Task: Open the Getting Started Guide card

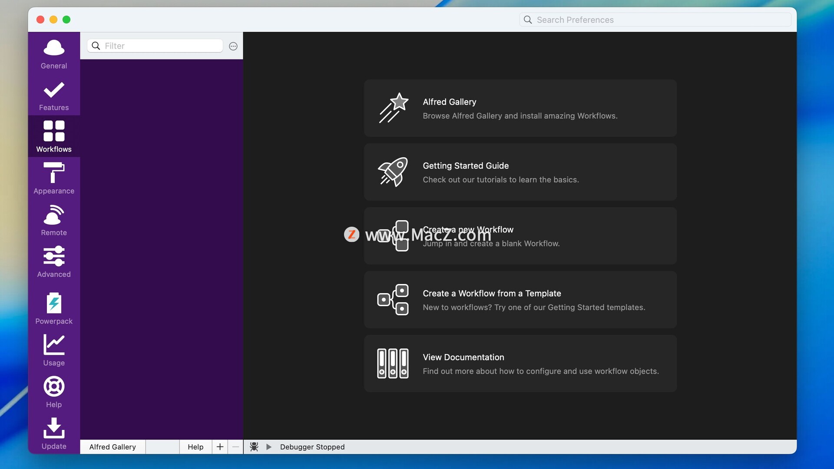Action: (x=520, y=172)
